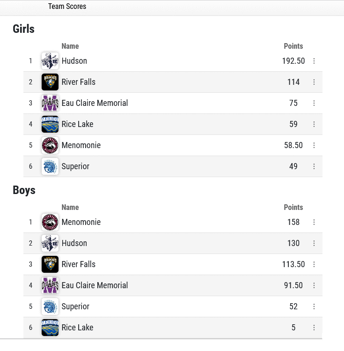Open boys Superior team link

(75, 306)
